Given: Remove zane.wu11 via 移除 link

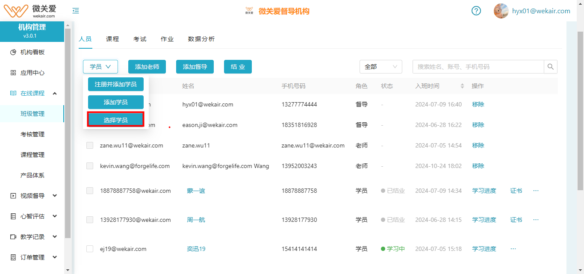Looking at the screenshot, I should (x=478, y=145).
